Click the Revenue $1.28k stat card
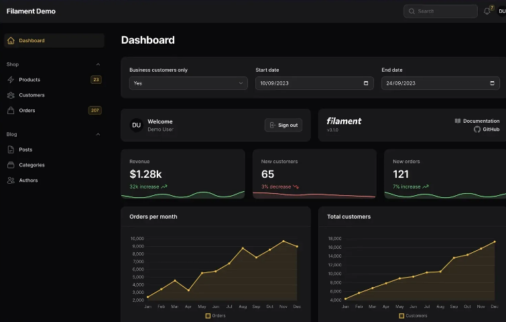Image resolution: width=506 pixels, height=322 pixels. [183, 174]
